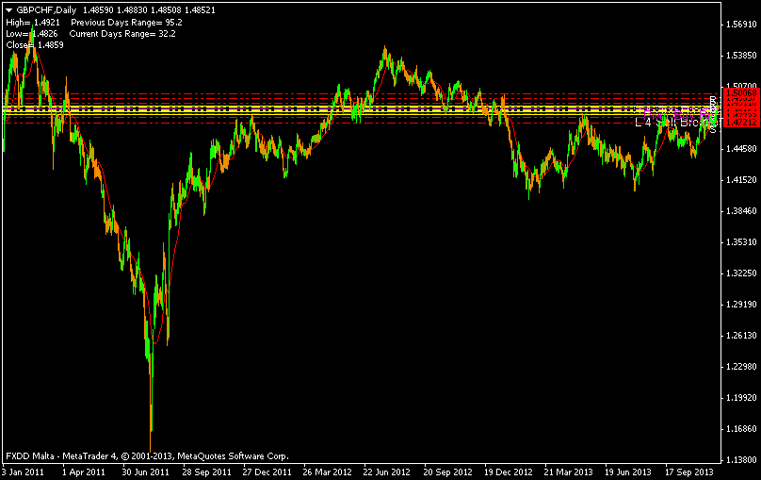This screenshot has height=480, width=761.
Task: Click the GBPCHF,Daily chart title
Action: [47, 8]
